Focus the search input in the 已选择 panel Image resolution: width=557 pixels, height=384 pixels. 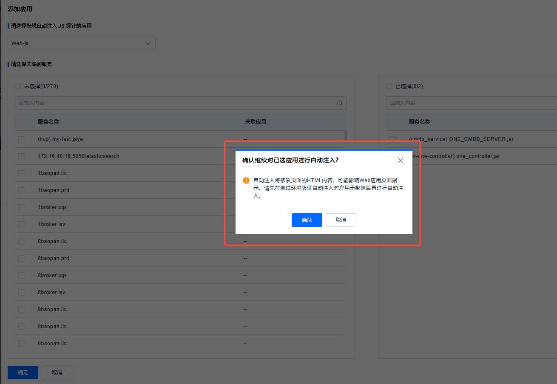(468, 103)
